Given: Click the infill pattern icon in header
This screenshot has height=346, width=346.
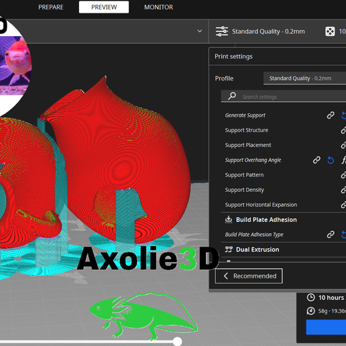Looking at the screenshot, I should pyautogui.click(x=330, y=32).
